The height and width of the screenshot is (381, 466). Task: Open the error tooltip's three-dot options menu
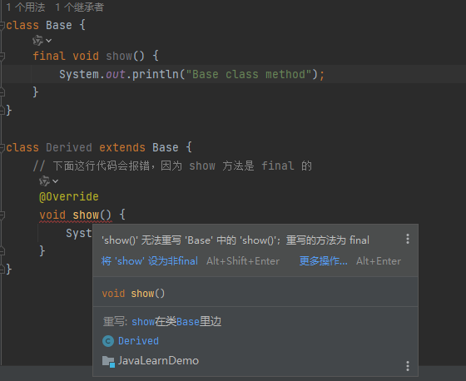pyautogui.click(x=408, y=239)
